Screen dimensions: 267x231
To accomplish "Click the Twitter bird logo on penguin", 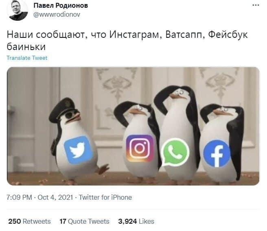I will [78, 150].
